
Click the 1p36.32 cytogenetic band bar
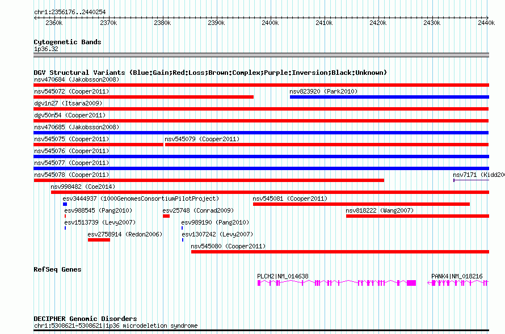(261, 55)
